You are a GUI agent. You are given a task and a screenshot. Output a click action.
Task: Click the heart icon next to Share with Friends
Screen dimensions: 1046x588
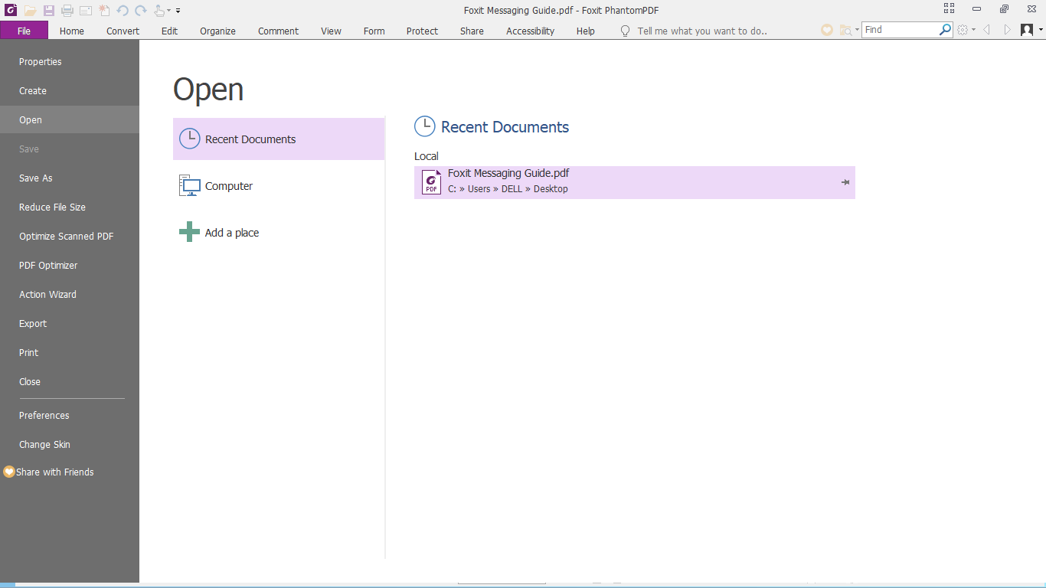pyautogui.click(x=9, y=472)
